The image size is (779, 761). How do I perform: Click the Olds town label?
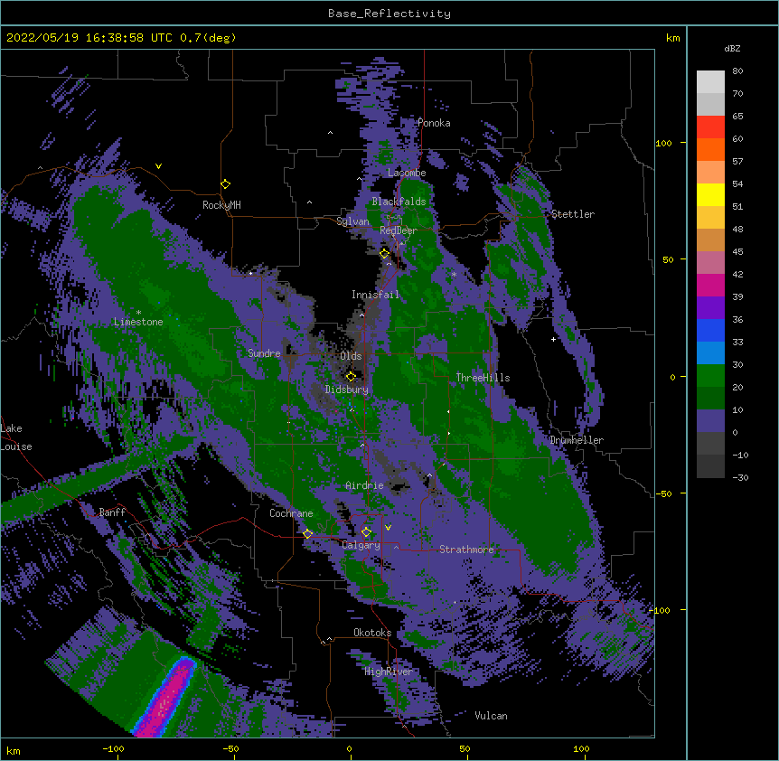pos(351,356)
